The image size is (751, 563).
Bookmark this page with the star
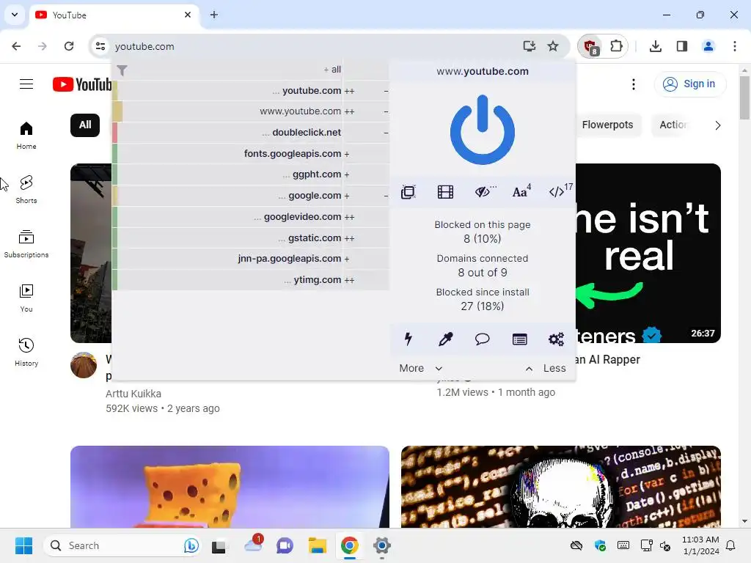tap(553, 46)
